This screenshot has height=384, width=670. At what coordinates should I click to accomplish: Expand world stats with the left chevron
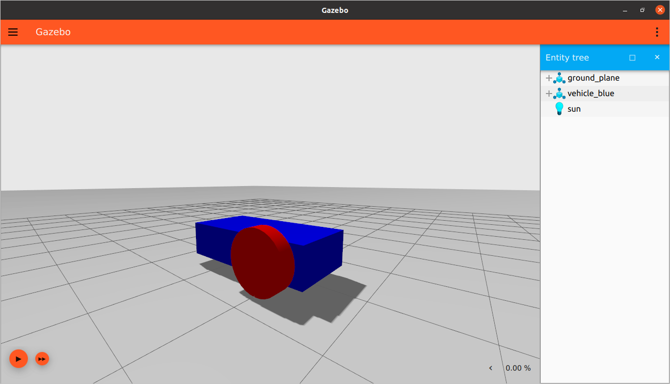pos(491,368)
